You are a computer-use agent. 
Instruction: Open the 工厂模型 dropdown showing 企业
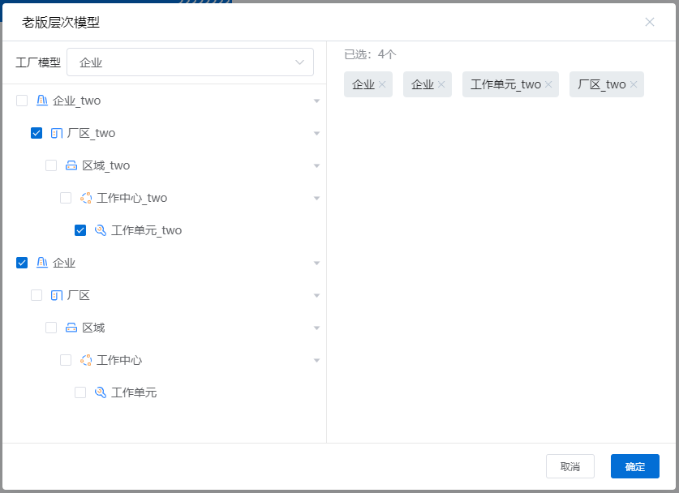click(190, 62)
